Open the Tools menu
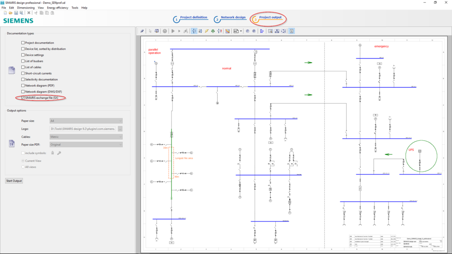 pyautogui.click(x=75, y=8)
